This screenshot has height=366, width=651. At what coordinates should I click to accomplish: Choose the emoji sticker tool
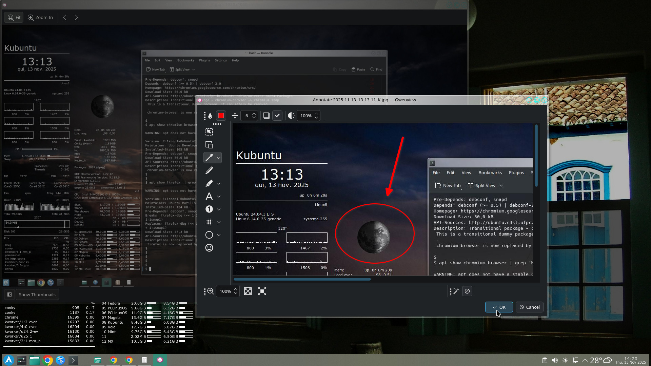point(209,248)
